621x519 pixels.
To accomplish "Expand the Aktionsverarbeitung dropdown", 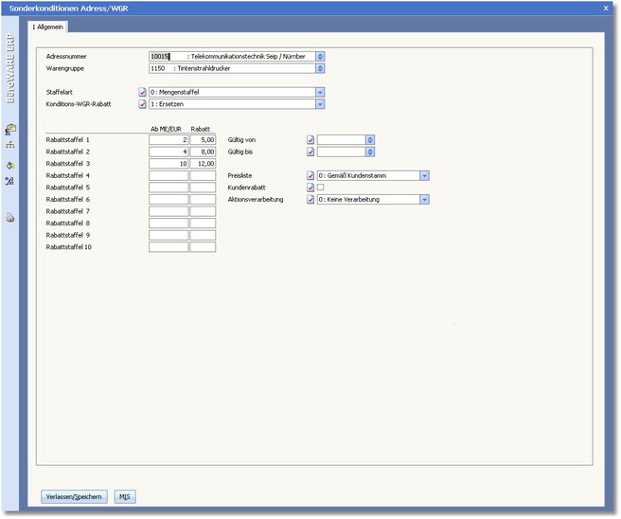I will pyautogui.click(x=425, y=200).
